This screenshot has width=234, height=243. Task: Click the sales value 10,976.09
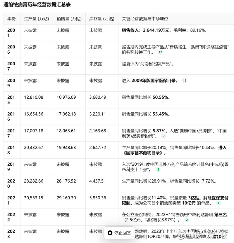point(66,97)
